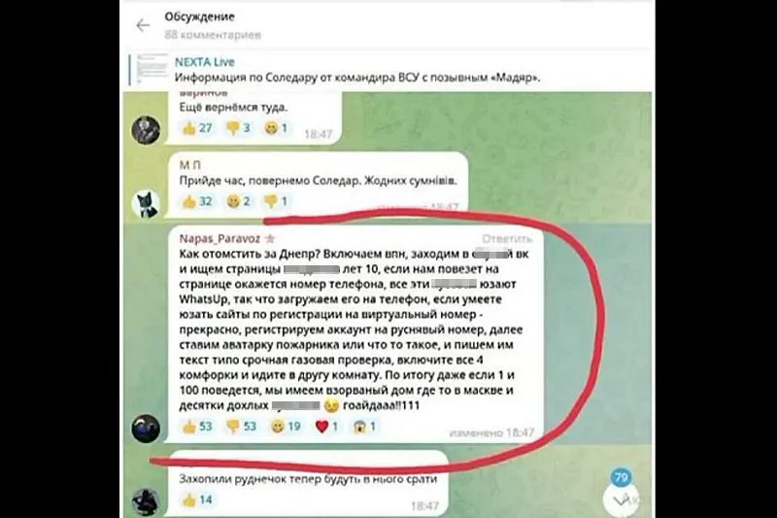Tap the thumbs-up reaction with 53

[197, 427]
